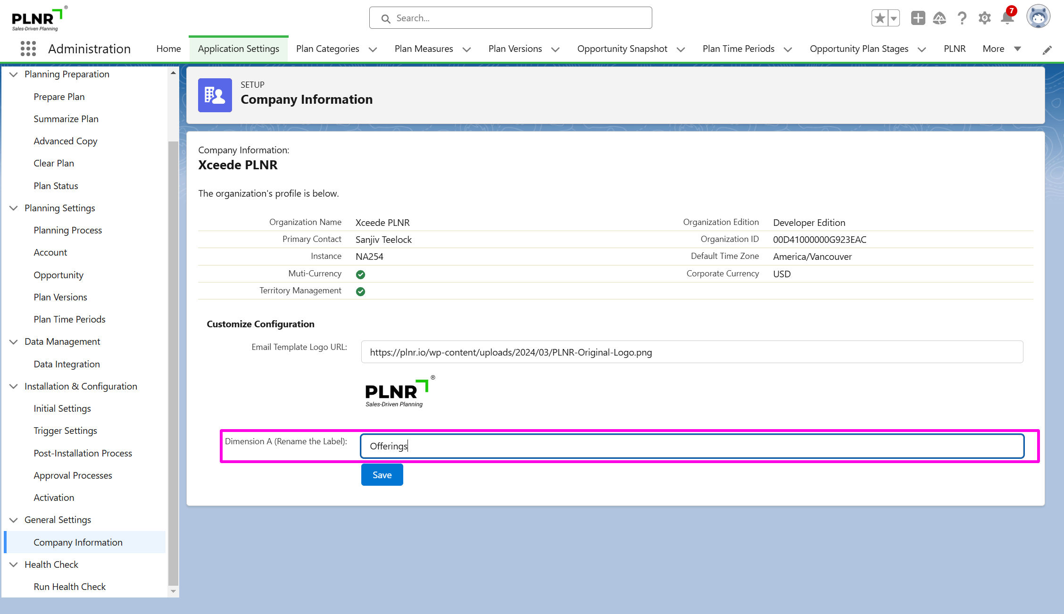Click the Email Template Logo URL field
This screenshot has height=614, width=1064.
691,352
